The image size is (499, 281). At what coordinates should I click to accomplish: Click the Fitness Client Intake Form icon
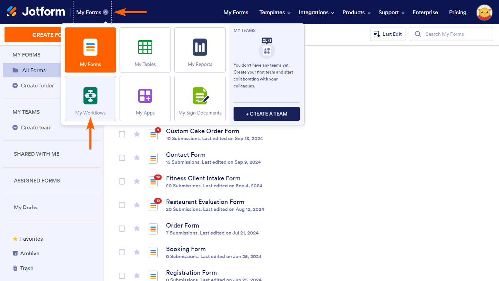153,181
